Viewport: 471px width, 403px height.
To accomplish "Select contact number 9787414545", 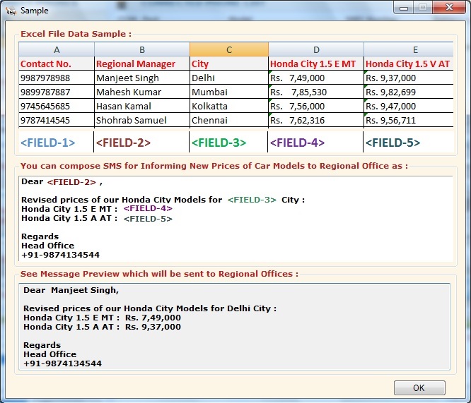I will [57, 120].
